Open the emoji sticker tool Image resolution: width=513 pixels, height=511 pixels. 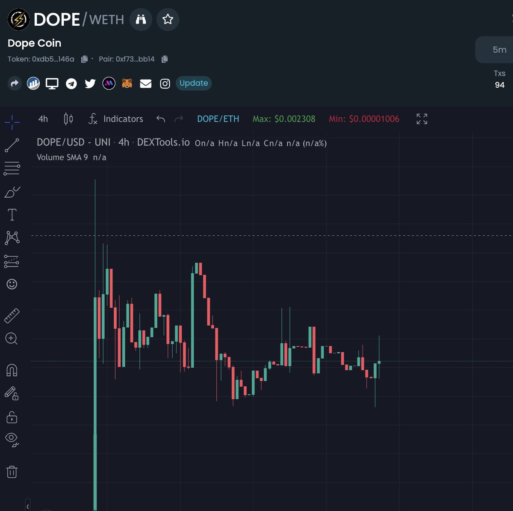[12, 284]
